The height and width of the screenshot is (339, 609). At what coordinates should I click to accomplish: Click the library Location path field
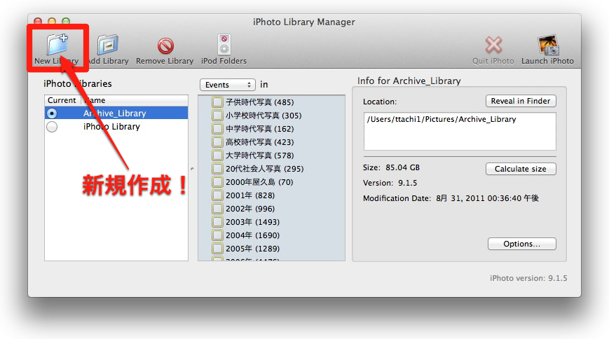click(x=459, y=131)
